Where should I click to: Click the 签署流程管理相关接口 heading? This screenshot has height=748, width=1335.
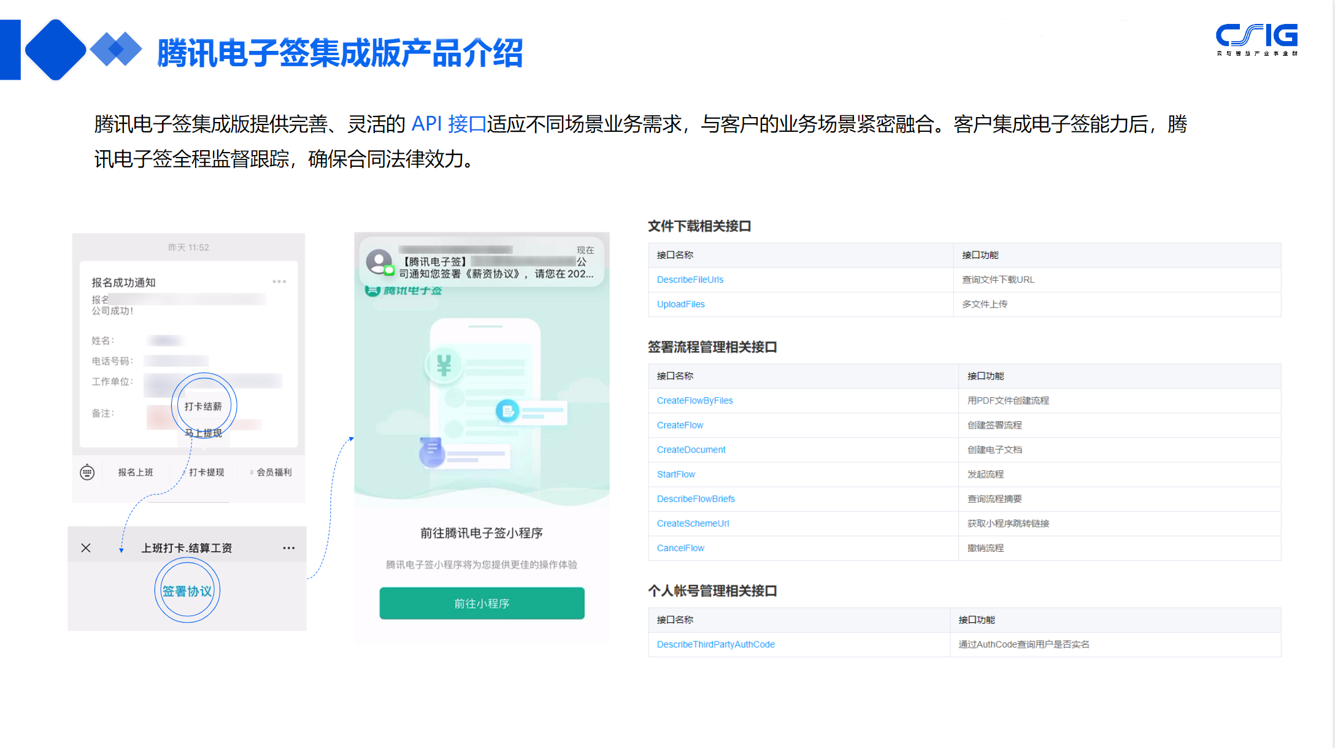[x=712, y=347]
